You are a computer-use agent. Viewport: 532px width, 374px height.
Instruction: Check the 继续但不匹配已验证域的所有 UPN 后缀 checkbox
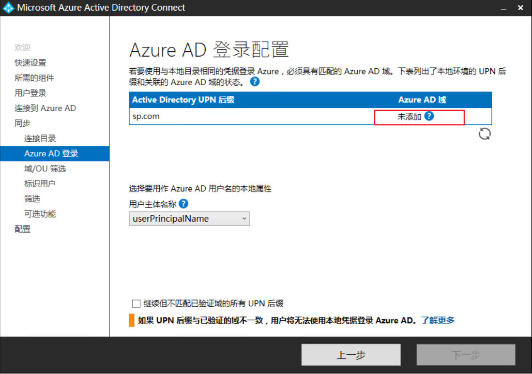point(135,303)
